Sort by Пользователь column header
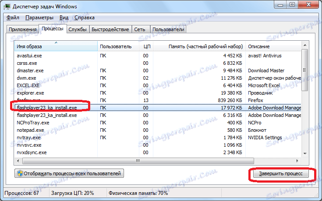The height and width of the screenshot is (201, 322). coord(118,46)
